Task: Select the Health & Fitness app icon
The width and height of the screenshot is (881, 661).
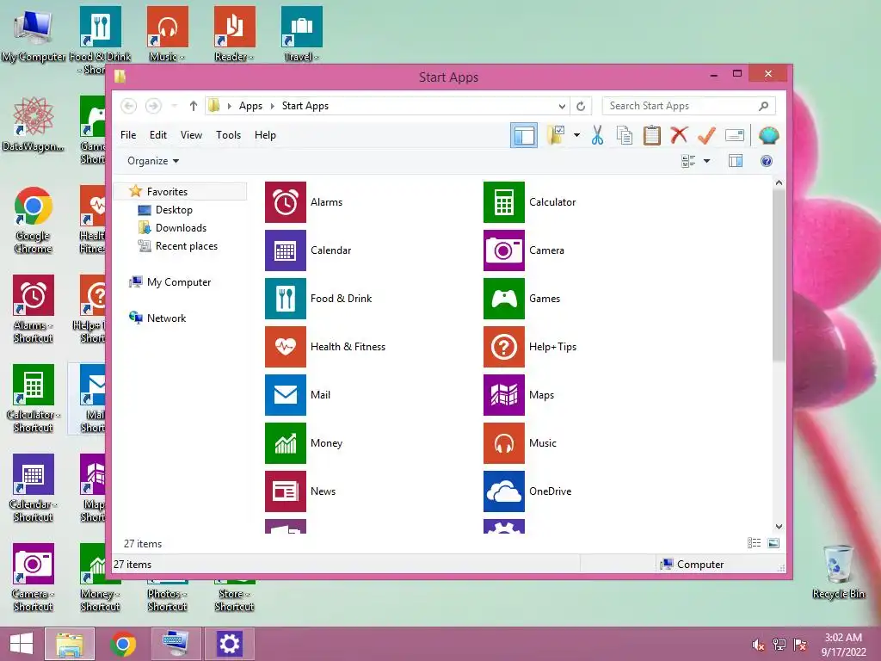Action: click(286, 347)
